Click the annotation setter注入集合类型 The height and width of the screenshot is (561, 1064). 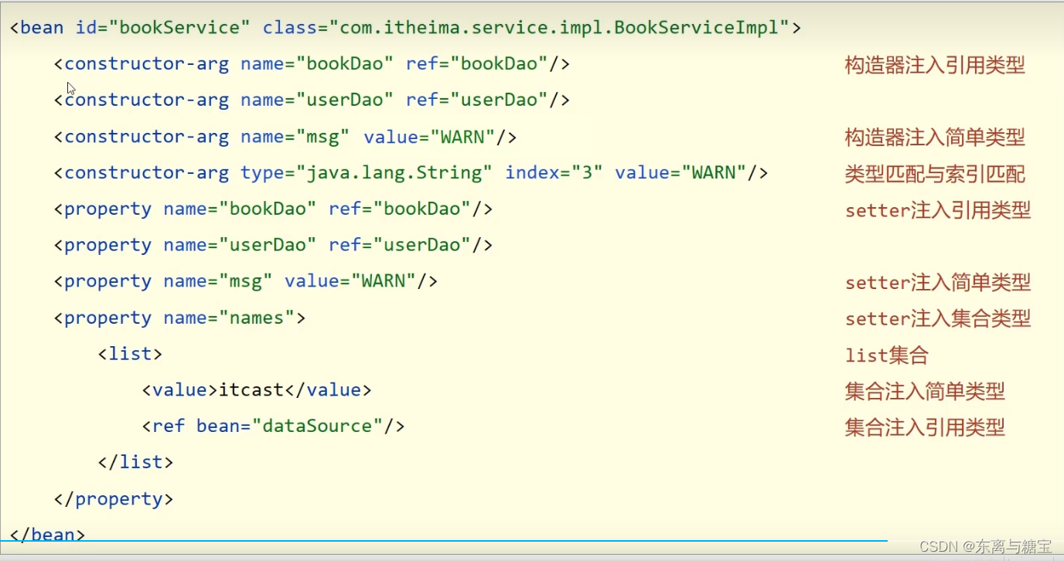pyautogui.click(x=938, y=318)
